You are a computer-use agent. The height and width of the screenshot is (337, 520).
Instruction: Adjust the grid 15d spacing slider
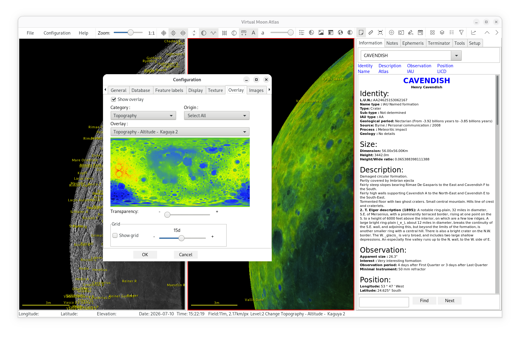pyautogui.click(x=182, y=238)
